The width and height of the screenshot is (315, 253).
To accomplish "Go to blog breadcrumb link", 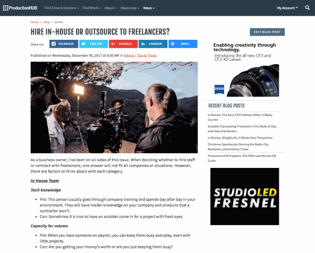I will [46, 22].
